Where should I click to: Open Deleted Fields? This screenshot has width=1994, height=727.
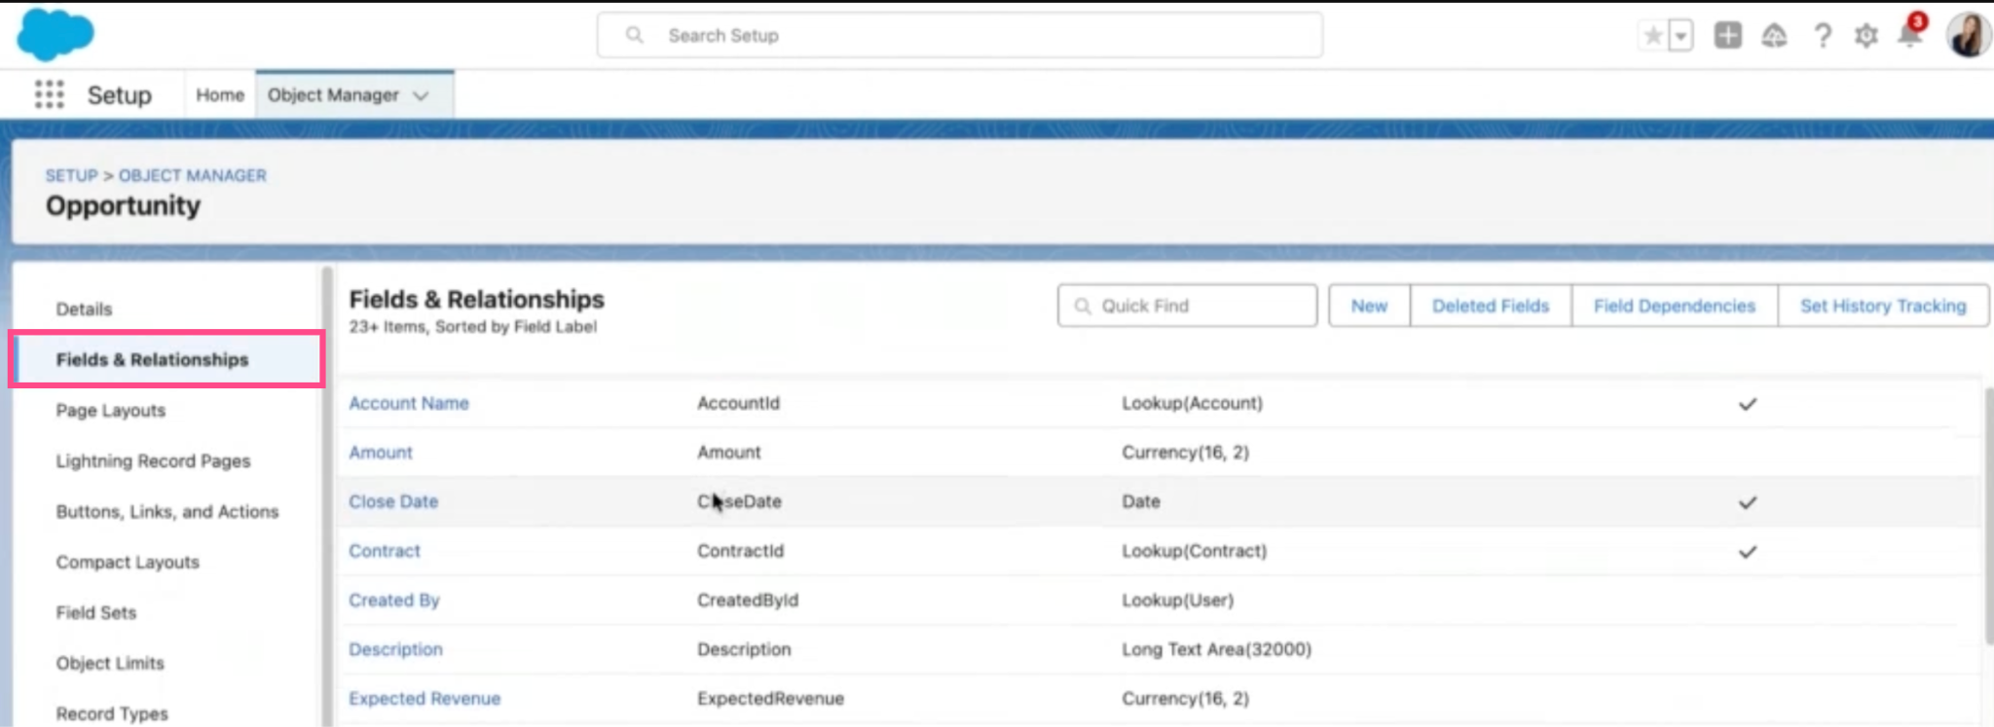coord(1490,306)
